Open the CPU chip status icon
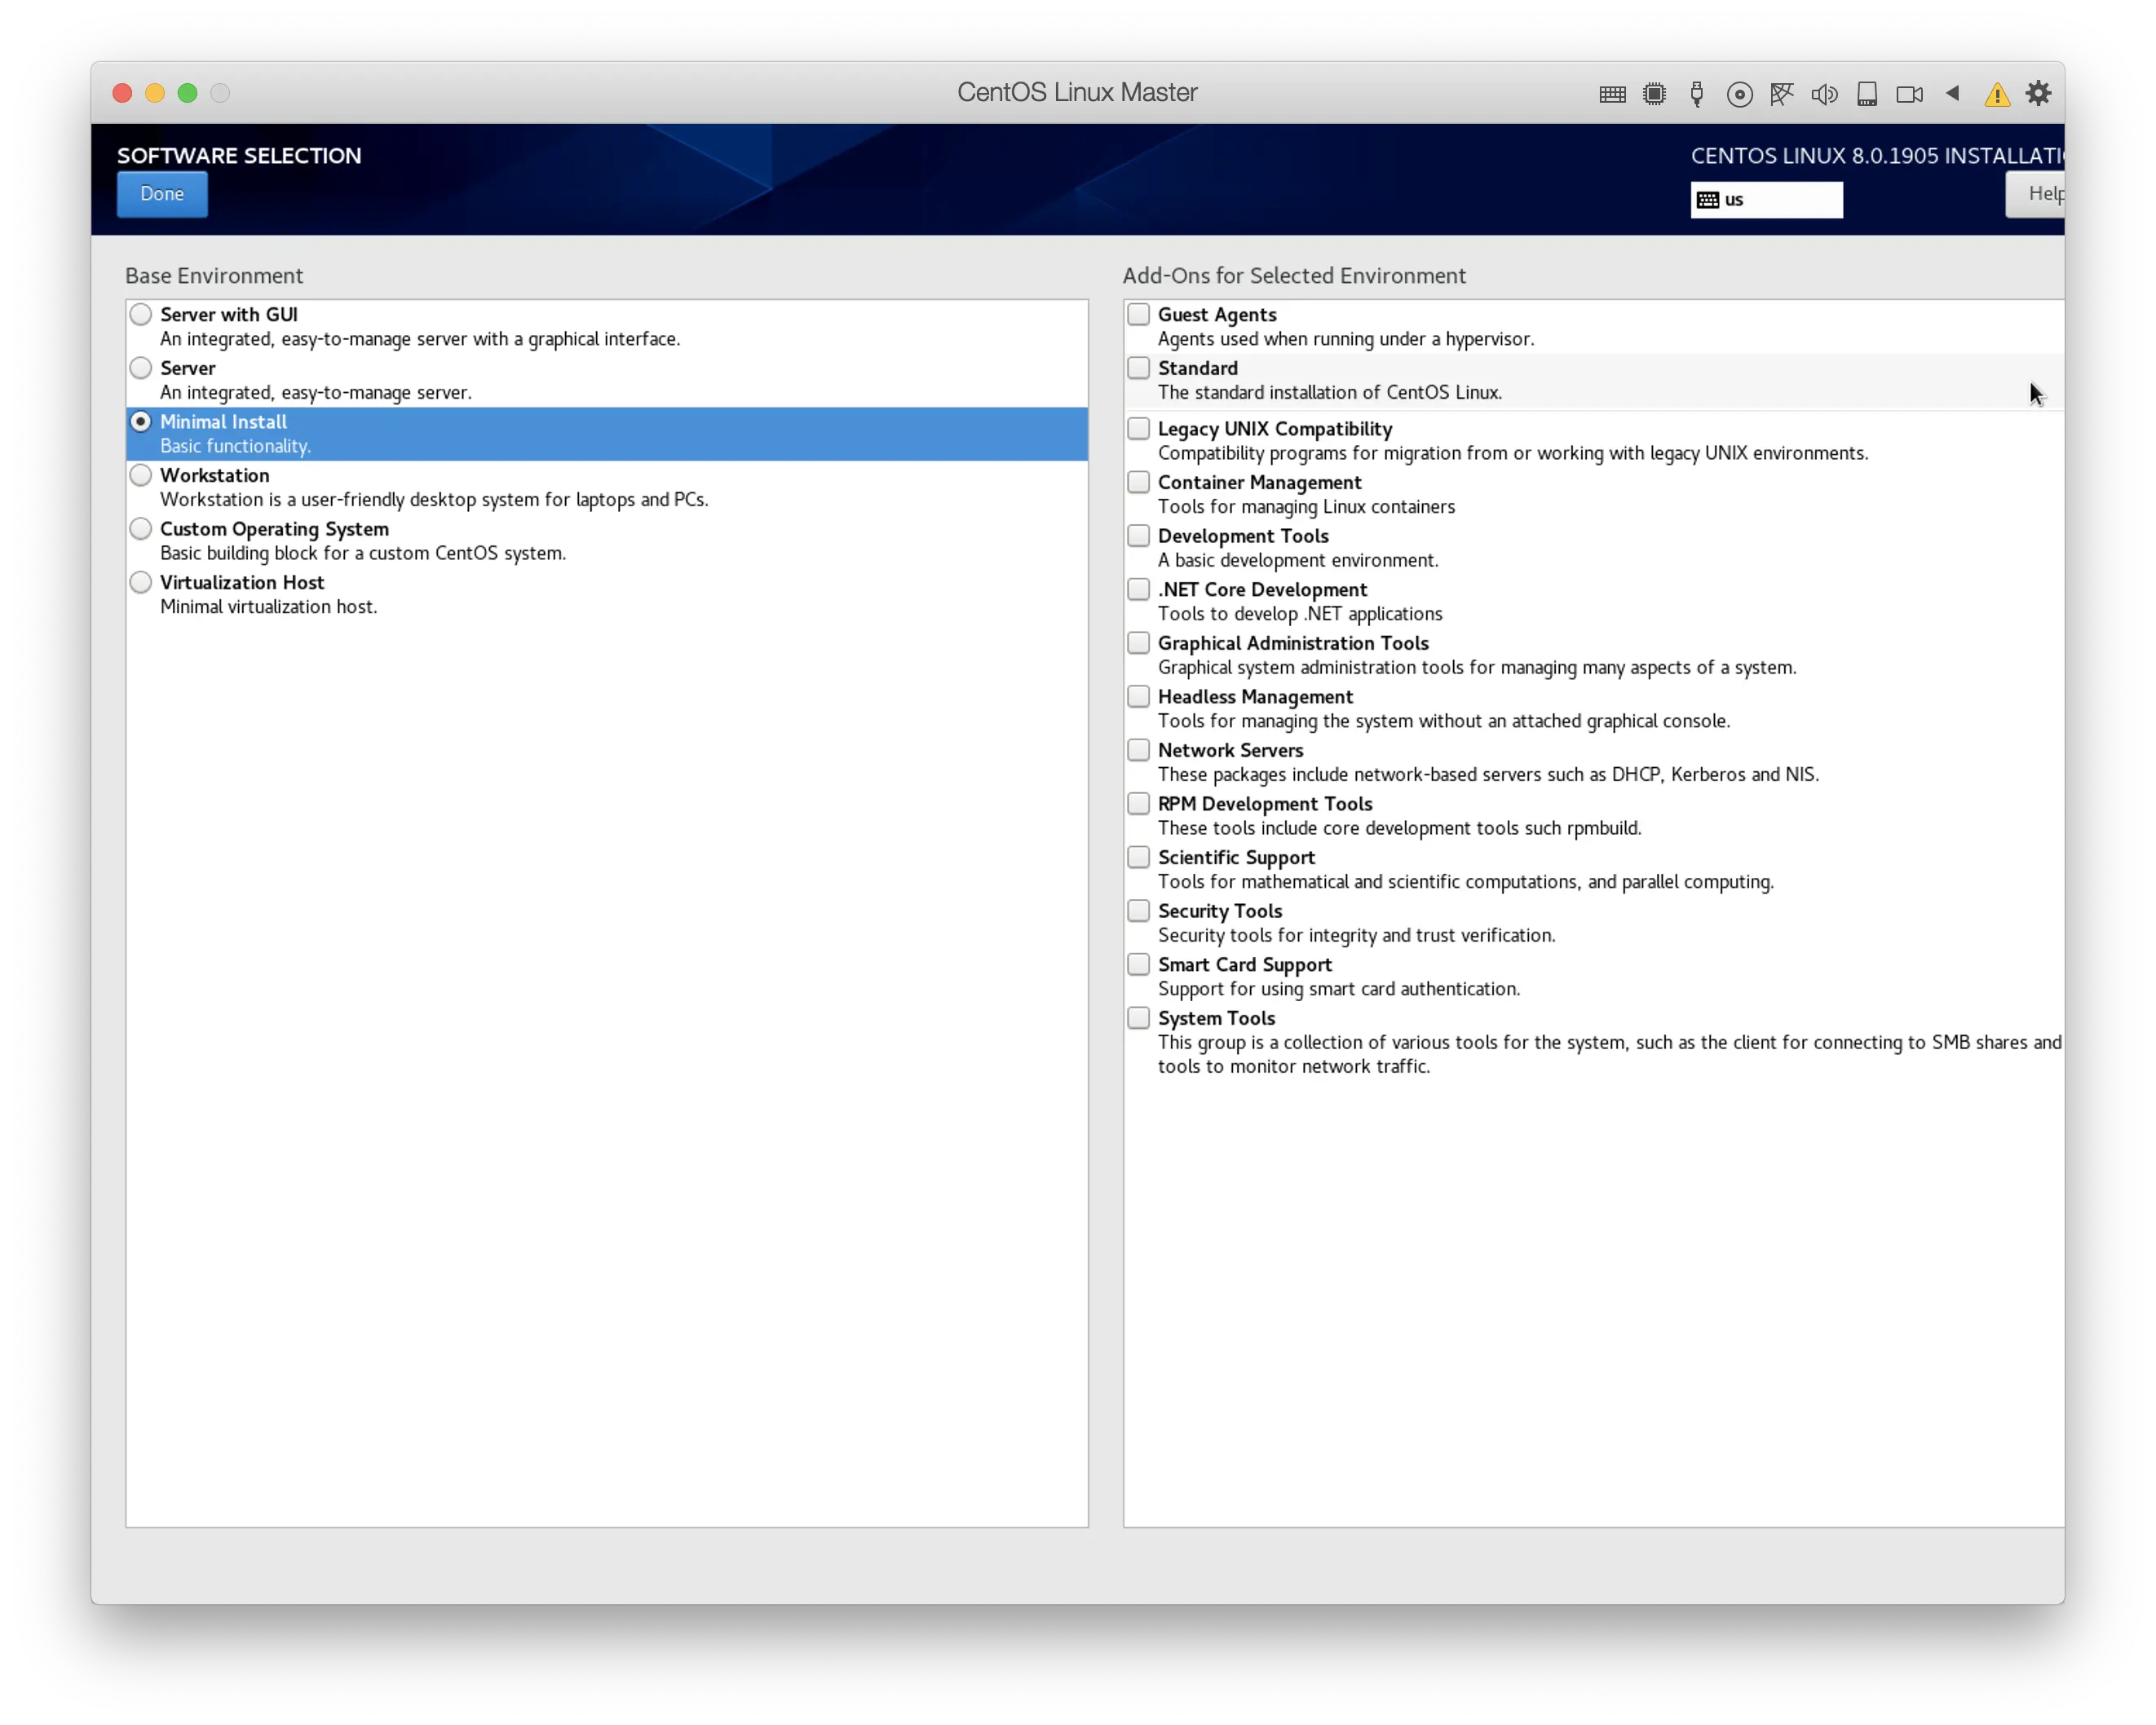This screenshot has height=1725, width=2156. tap(1654, 94)
